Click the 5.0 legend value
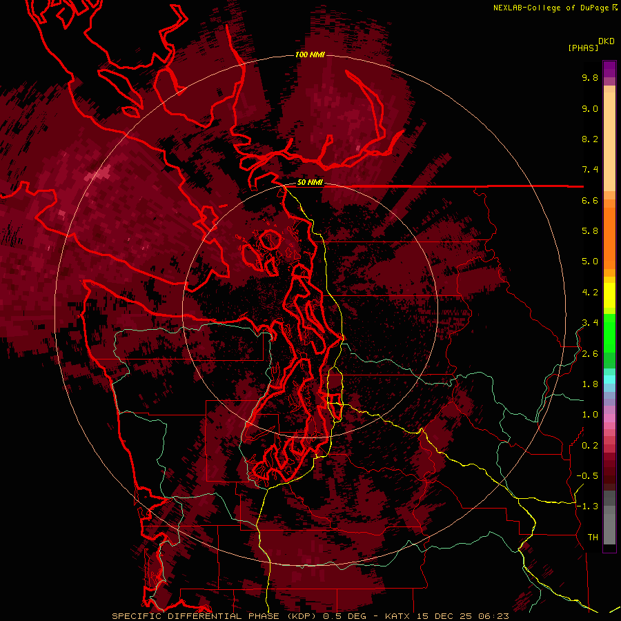Viewport: 621px width, 621px height. 590,262
